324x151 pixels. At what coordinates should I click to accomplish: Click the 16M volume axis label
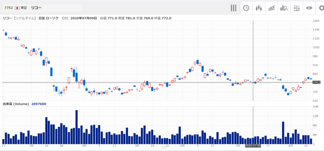coord(315,107)
